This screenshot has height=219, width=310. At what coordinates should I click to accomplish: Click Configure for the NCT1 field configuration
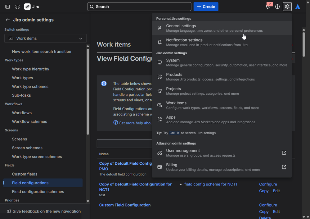[x=268, y=184]
